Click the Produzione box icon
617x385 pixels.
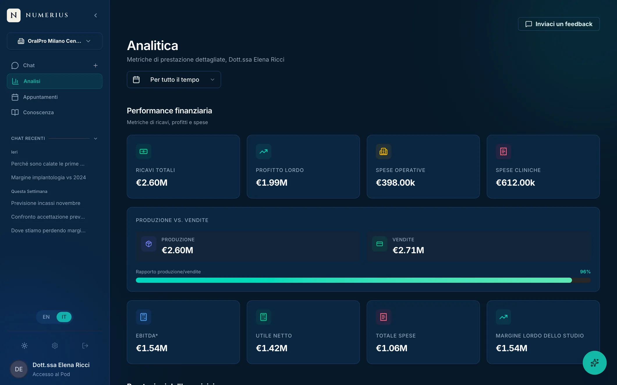pos(149,244)
